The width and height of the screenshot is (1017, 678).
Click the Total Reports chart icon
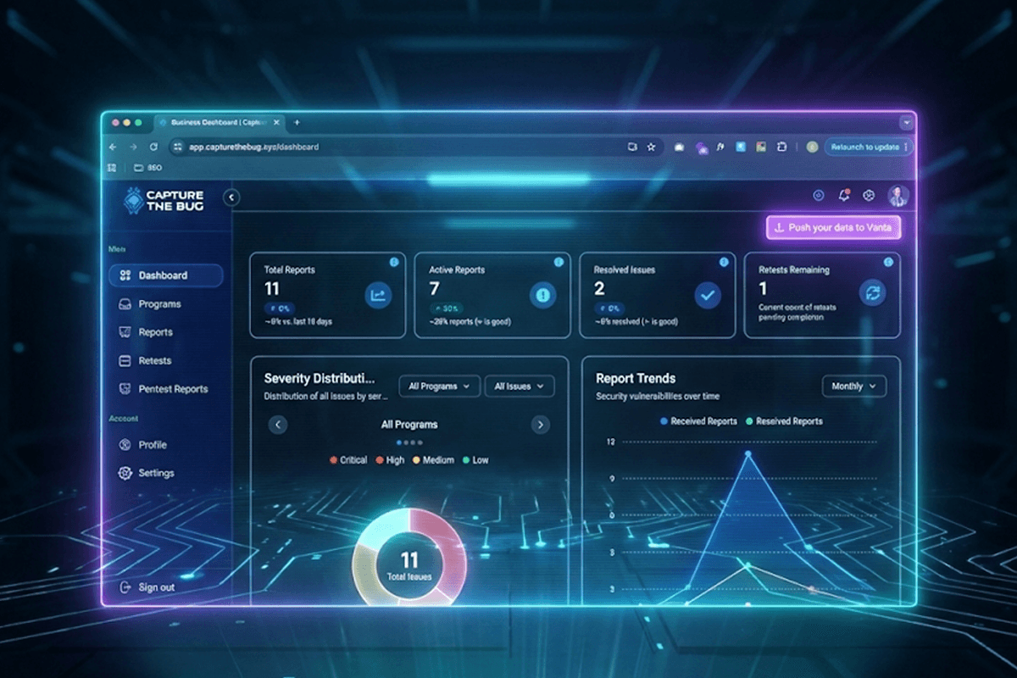378,295
